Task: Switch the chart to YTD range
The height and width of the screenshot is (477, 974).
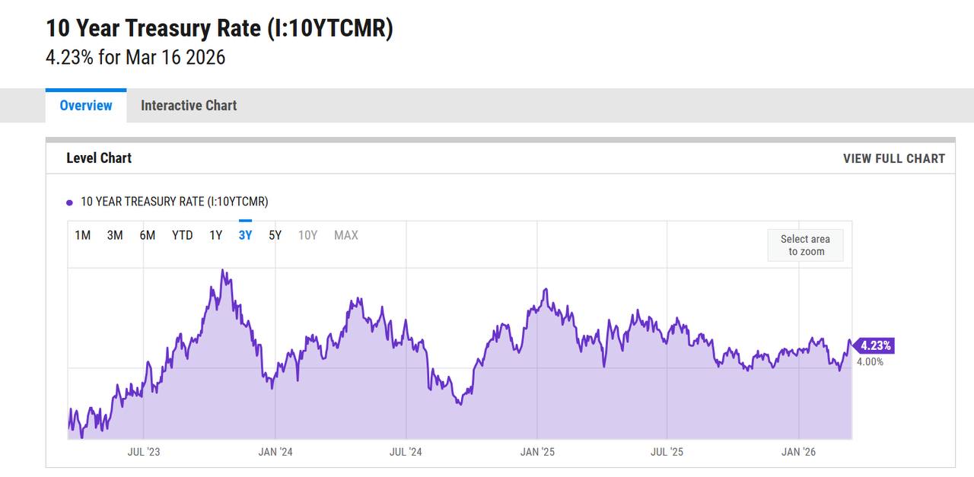Action: [x=182, y=235]
